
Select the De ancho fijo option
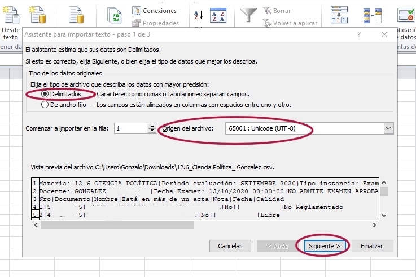click(45, 105)
